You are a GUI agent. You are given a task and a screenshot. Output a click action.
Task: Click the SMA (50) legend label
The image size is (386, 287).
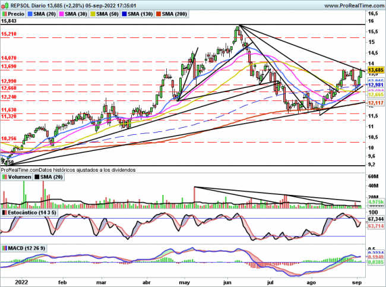[x=107, y=14]
